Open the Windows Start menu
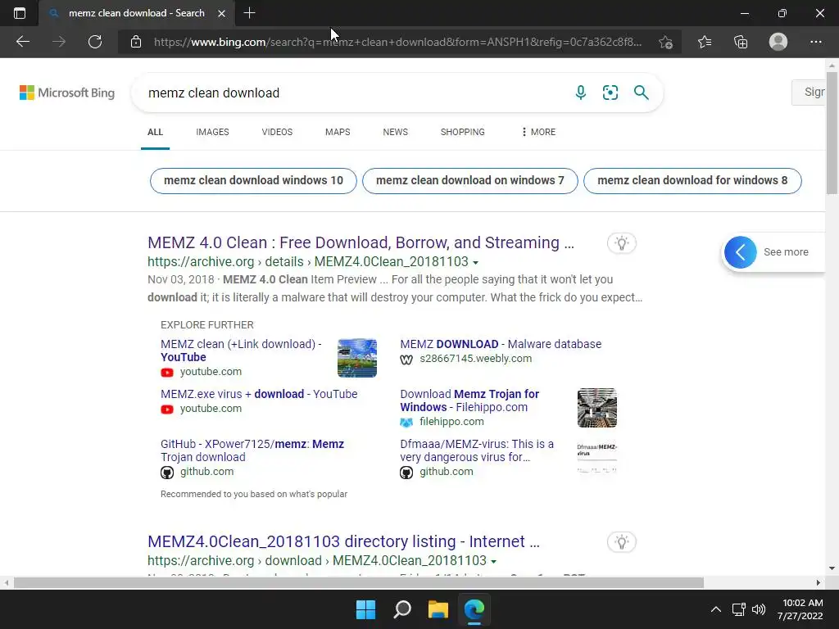The image size is (839, 629). pos(366,609)
